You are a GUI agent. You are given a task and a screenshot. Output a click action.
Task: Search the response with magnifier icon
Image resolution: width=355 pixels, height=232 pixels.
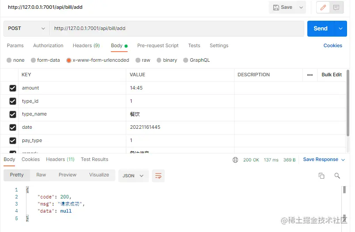click(x=337, y=176)
